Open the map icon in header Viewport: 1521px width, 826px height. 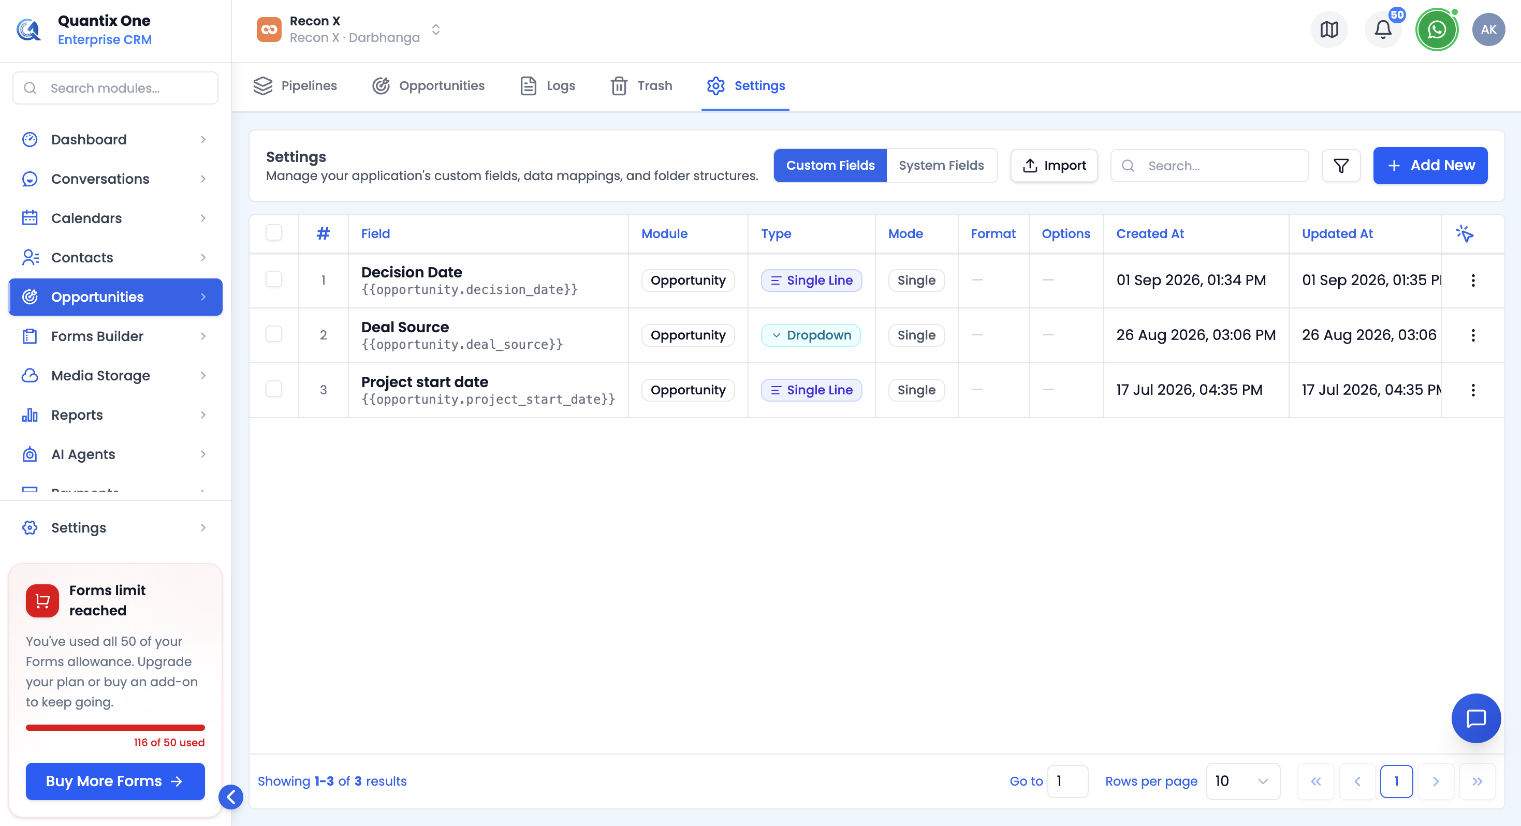(x=1328, y=30)
